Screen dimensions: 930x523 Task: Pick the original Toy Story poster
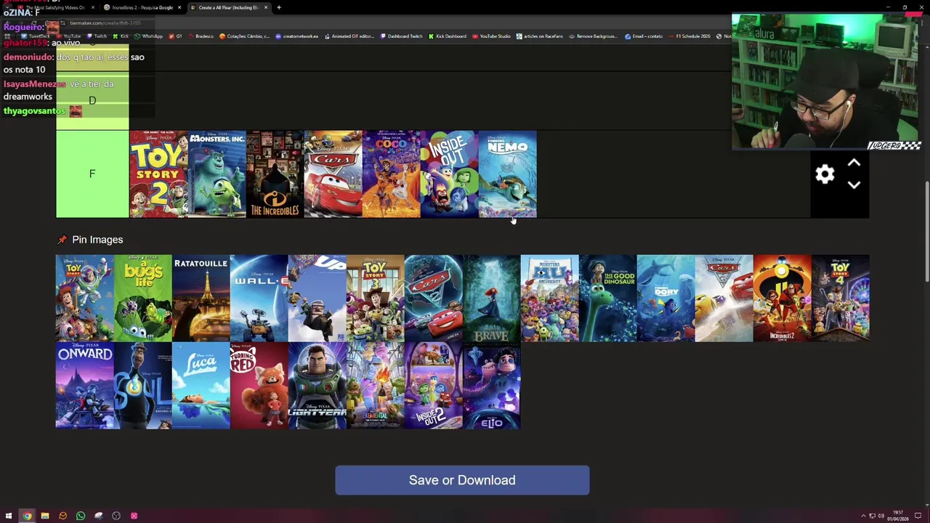(85, 298)
